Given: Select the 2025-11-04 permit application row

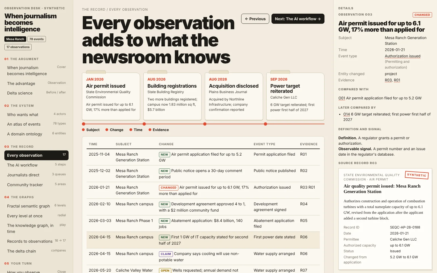Looking at the screenshot, I should pos(203,157).
